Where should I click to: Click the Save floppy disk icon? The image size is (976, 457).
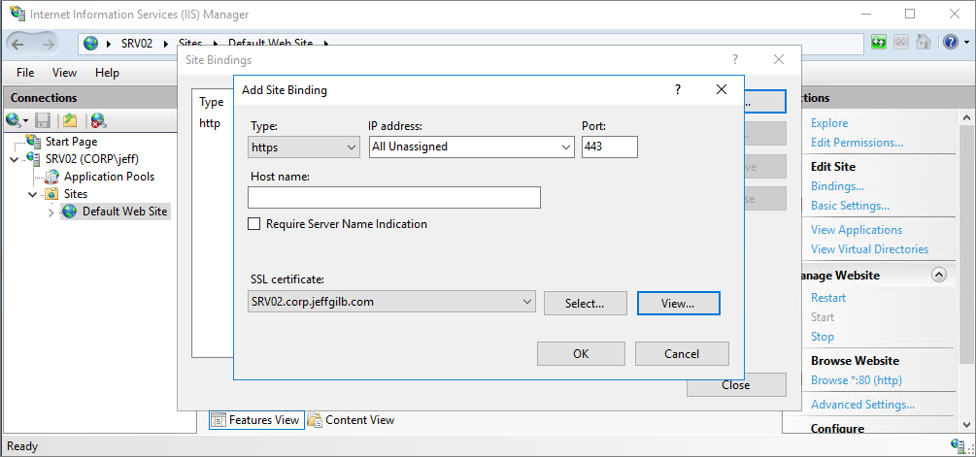43,120
